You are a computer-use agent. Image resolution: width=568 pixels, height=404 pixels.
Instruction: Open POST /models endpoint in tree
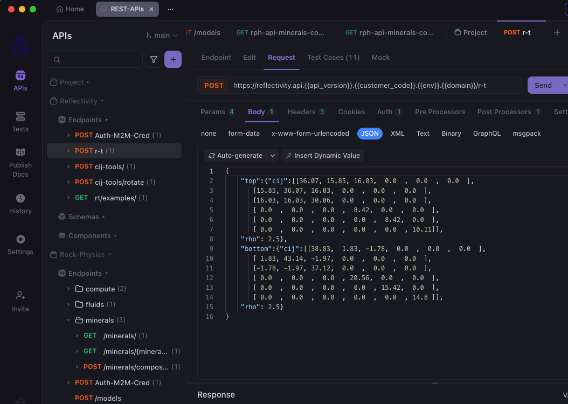(114, 398)
